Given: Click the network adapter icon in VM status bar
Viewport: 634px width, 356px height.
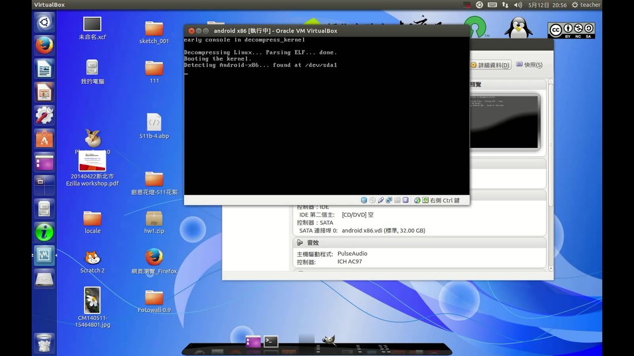Looking at the screenshot, I should [x=389, y=200].
